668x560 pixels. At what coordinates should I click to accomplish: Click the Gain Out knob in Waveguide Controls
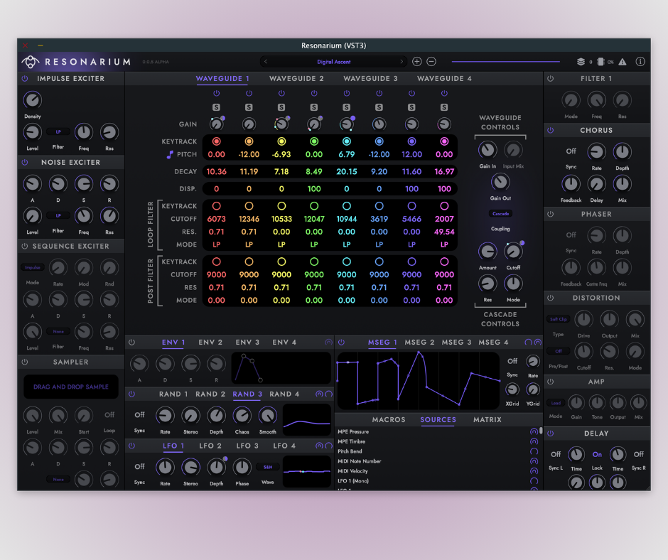coord(500,182)
